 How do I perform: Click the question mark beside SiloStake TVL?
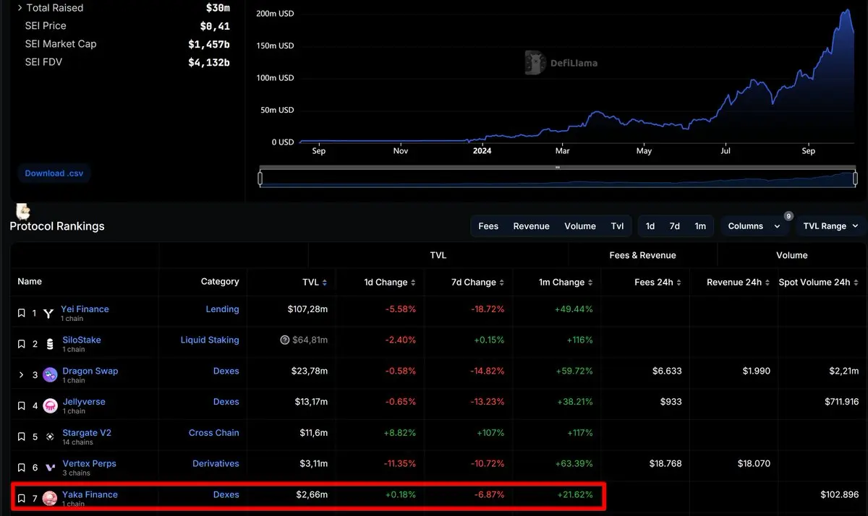(x=285, y=340)
